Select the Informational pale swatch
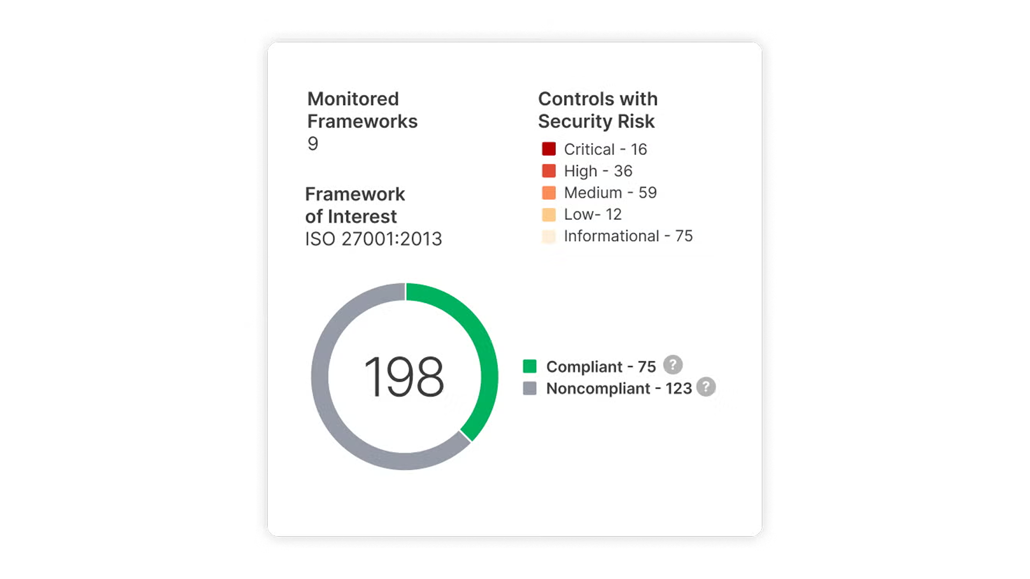The height and width of the screenshot is (579, 1030). (549, 236)
